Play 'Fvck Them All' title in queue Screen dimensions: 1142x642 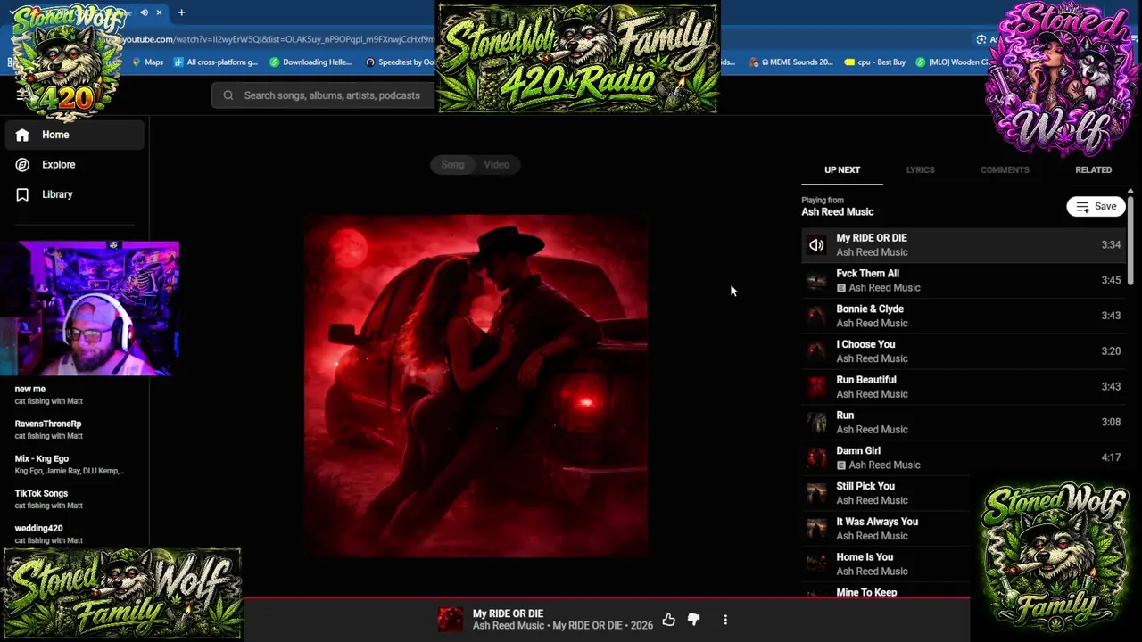867,274
